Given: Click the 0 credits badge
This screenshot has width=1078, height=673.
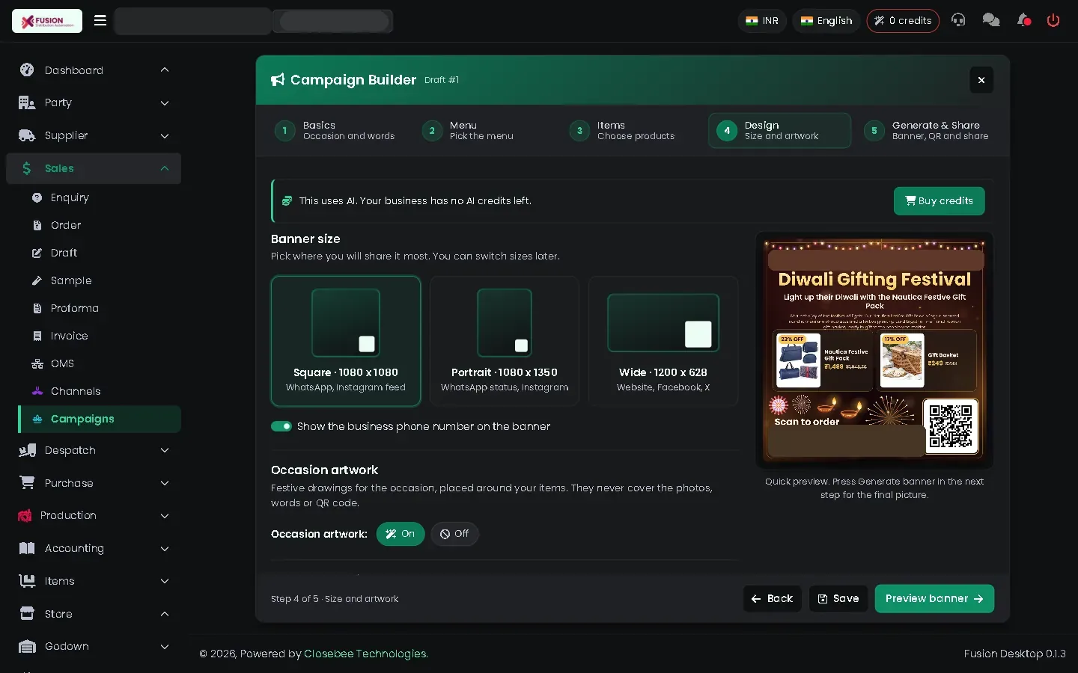Looking at the screenshot, I should tap(903, 20).
